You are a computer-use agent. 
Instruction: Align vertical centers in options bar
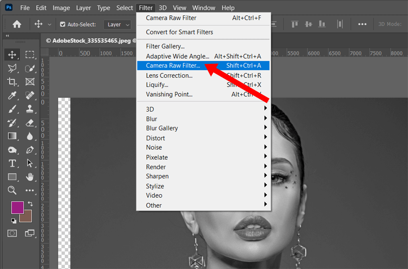(308, 24)
